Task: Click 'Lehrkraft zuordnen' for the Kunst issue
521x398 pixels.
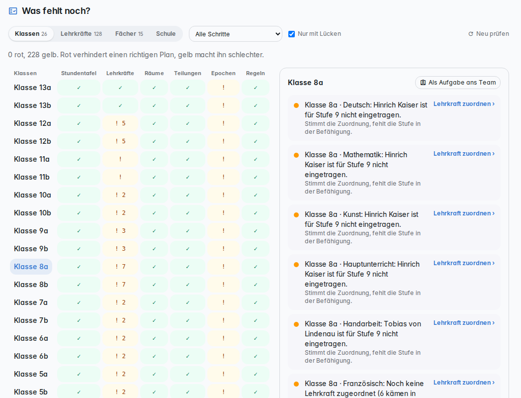Action: [464, 213]
